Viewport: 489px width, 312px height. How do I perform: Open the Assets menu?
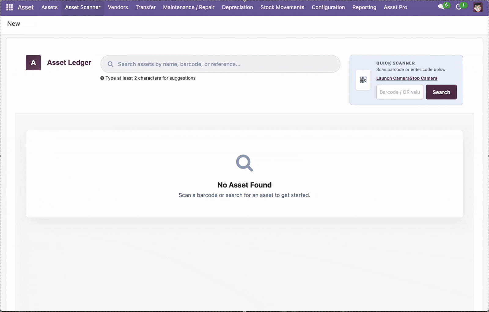tap(50, 7)
